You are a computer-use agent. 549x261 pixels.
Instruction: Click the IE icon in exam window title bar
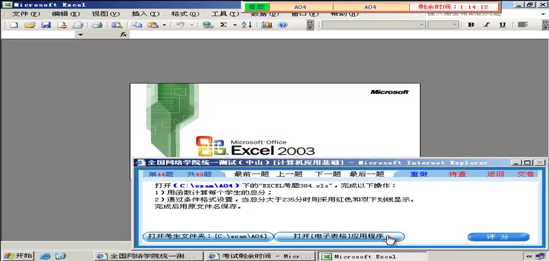(x=141, y=163)
